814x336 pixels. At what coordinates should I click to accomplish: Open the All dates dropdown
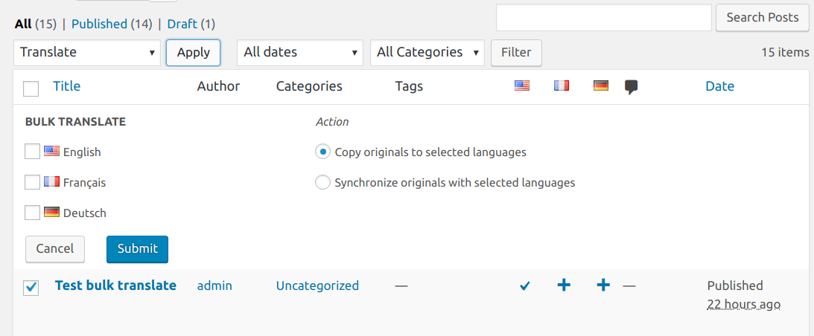(300, 52)
